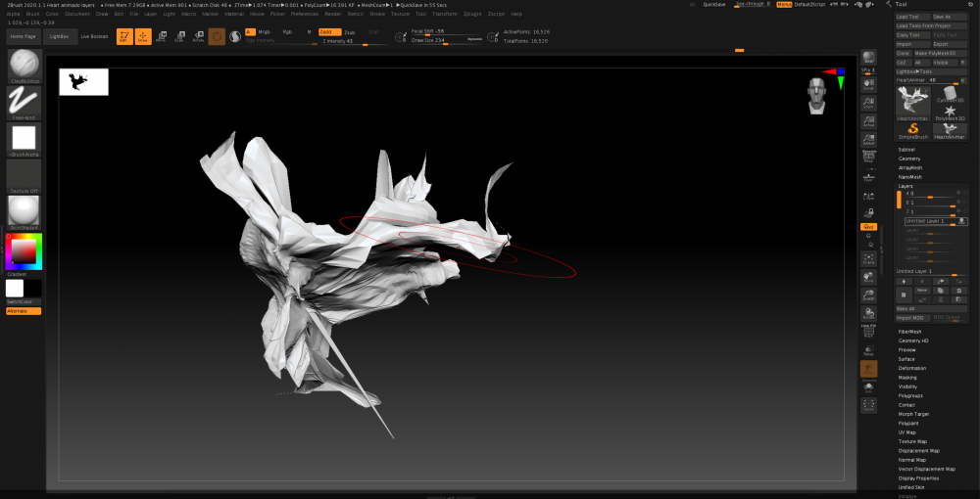This screenshot has height=499, width=980.
Task: Toggle L.Sym local symmetry
Action: pyautogui.click(x=868, y=196)
